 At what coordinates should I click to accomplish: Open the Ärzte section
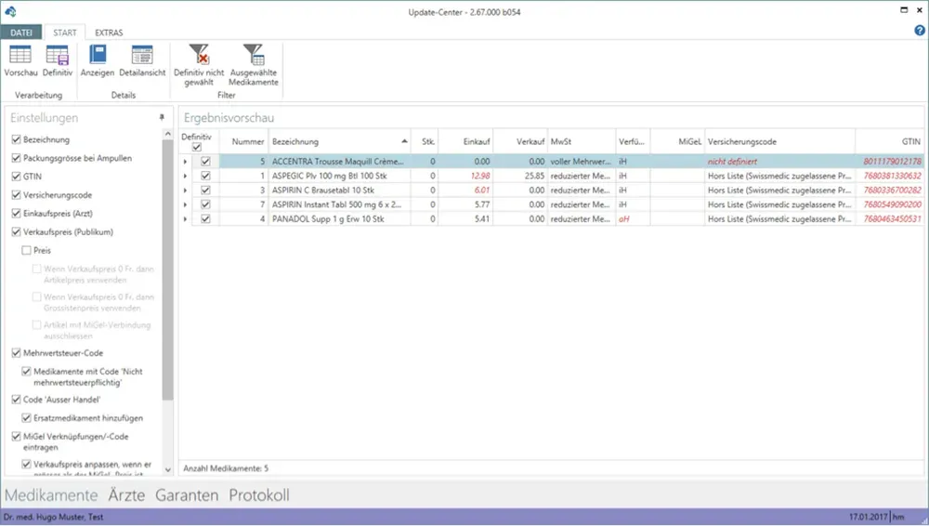[x=126, y=494]
